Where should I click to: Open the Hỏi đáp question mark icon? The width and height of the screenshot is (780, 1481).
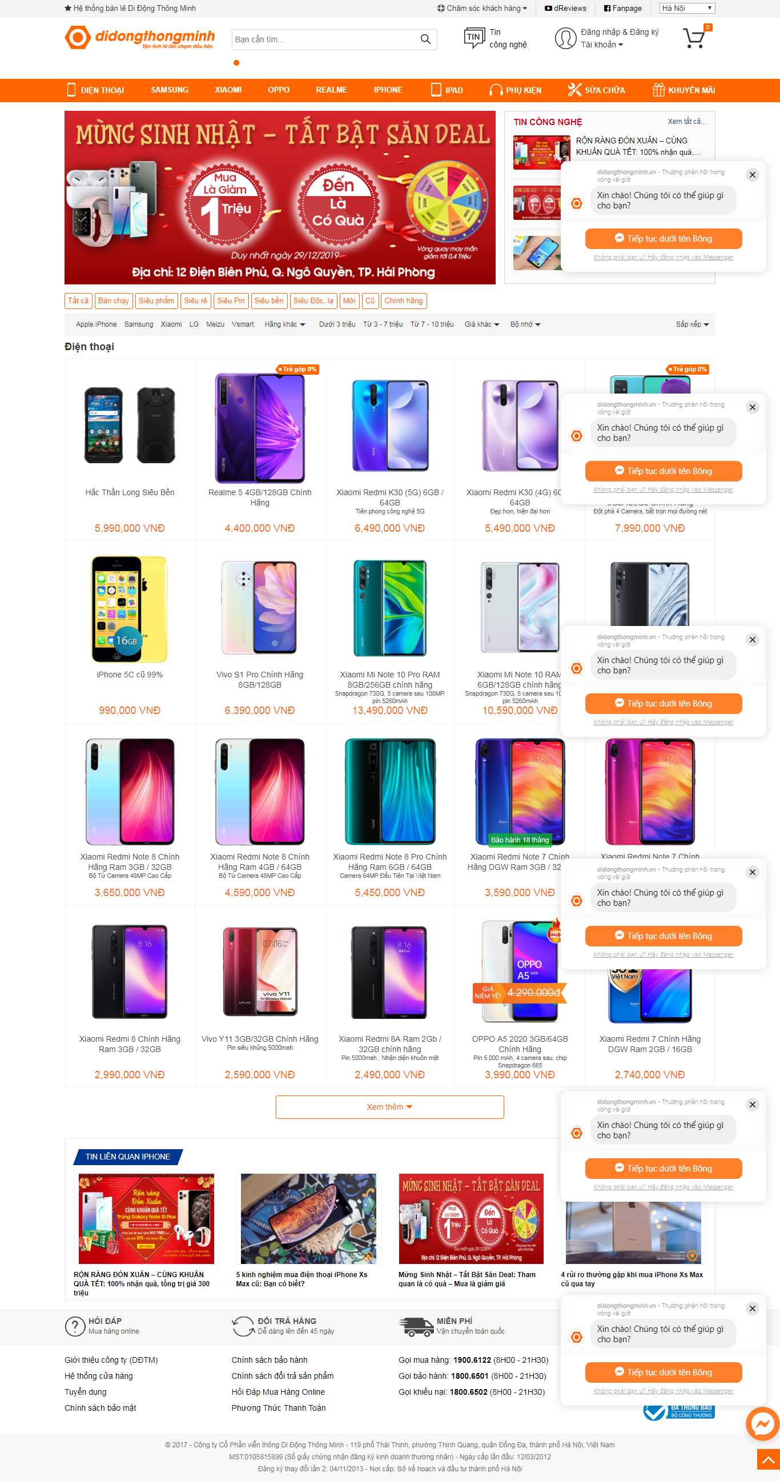[x=75, y=1326]
